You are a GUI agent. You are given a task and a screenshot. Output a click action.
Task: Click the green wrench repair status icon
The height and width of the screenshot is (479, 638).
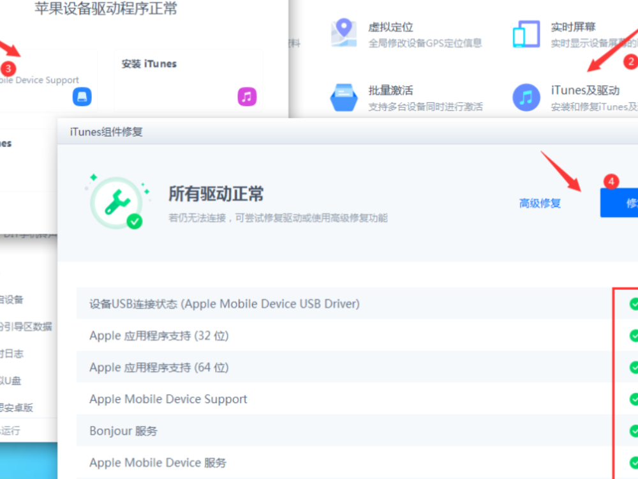117,202
